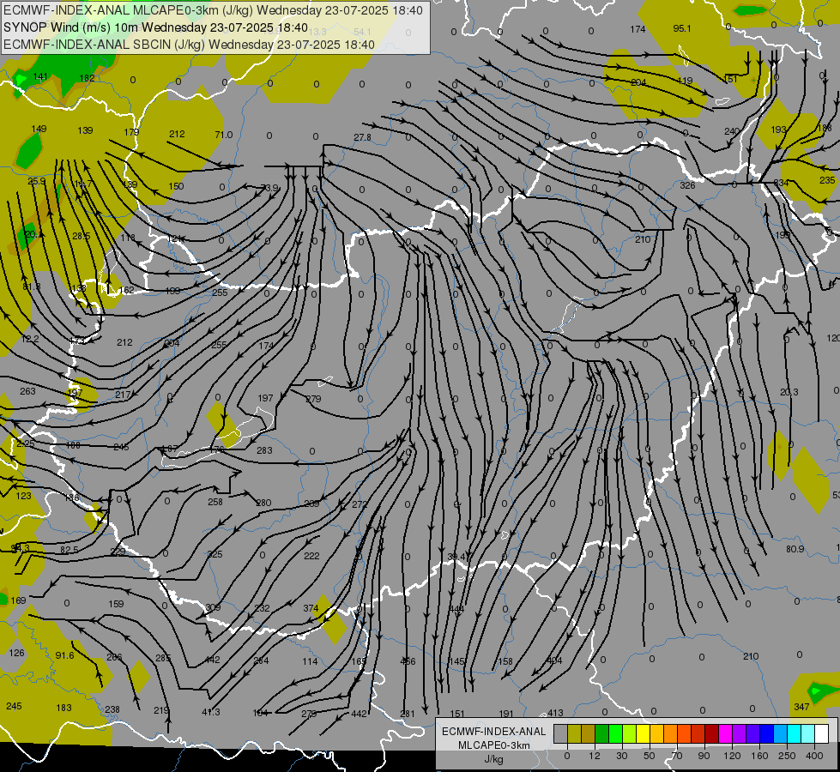Image resolution: width=840 pixels, height=772 pixels.
Task: Click the legend tick label 50
Action: tap(650, 756)
